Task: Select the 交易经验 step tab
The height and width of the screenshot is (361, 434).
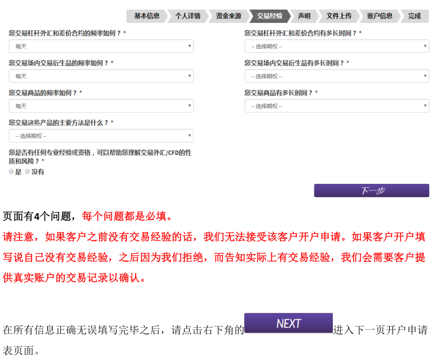Action: 270,16
